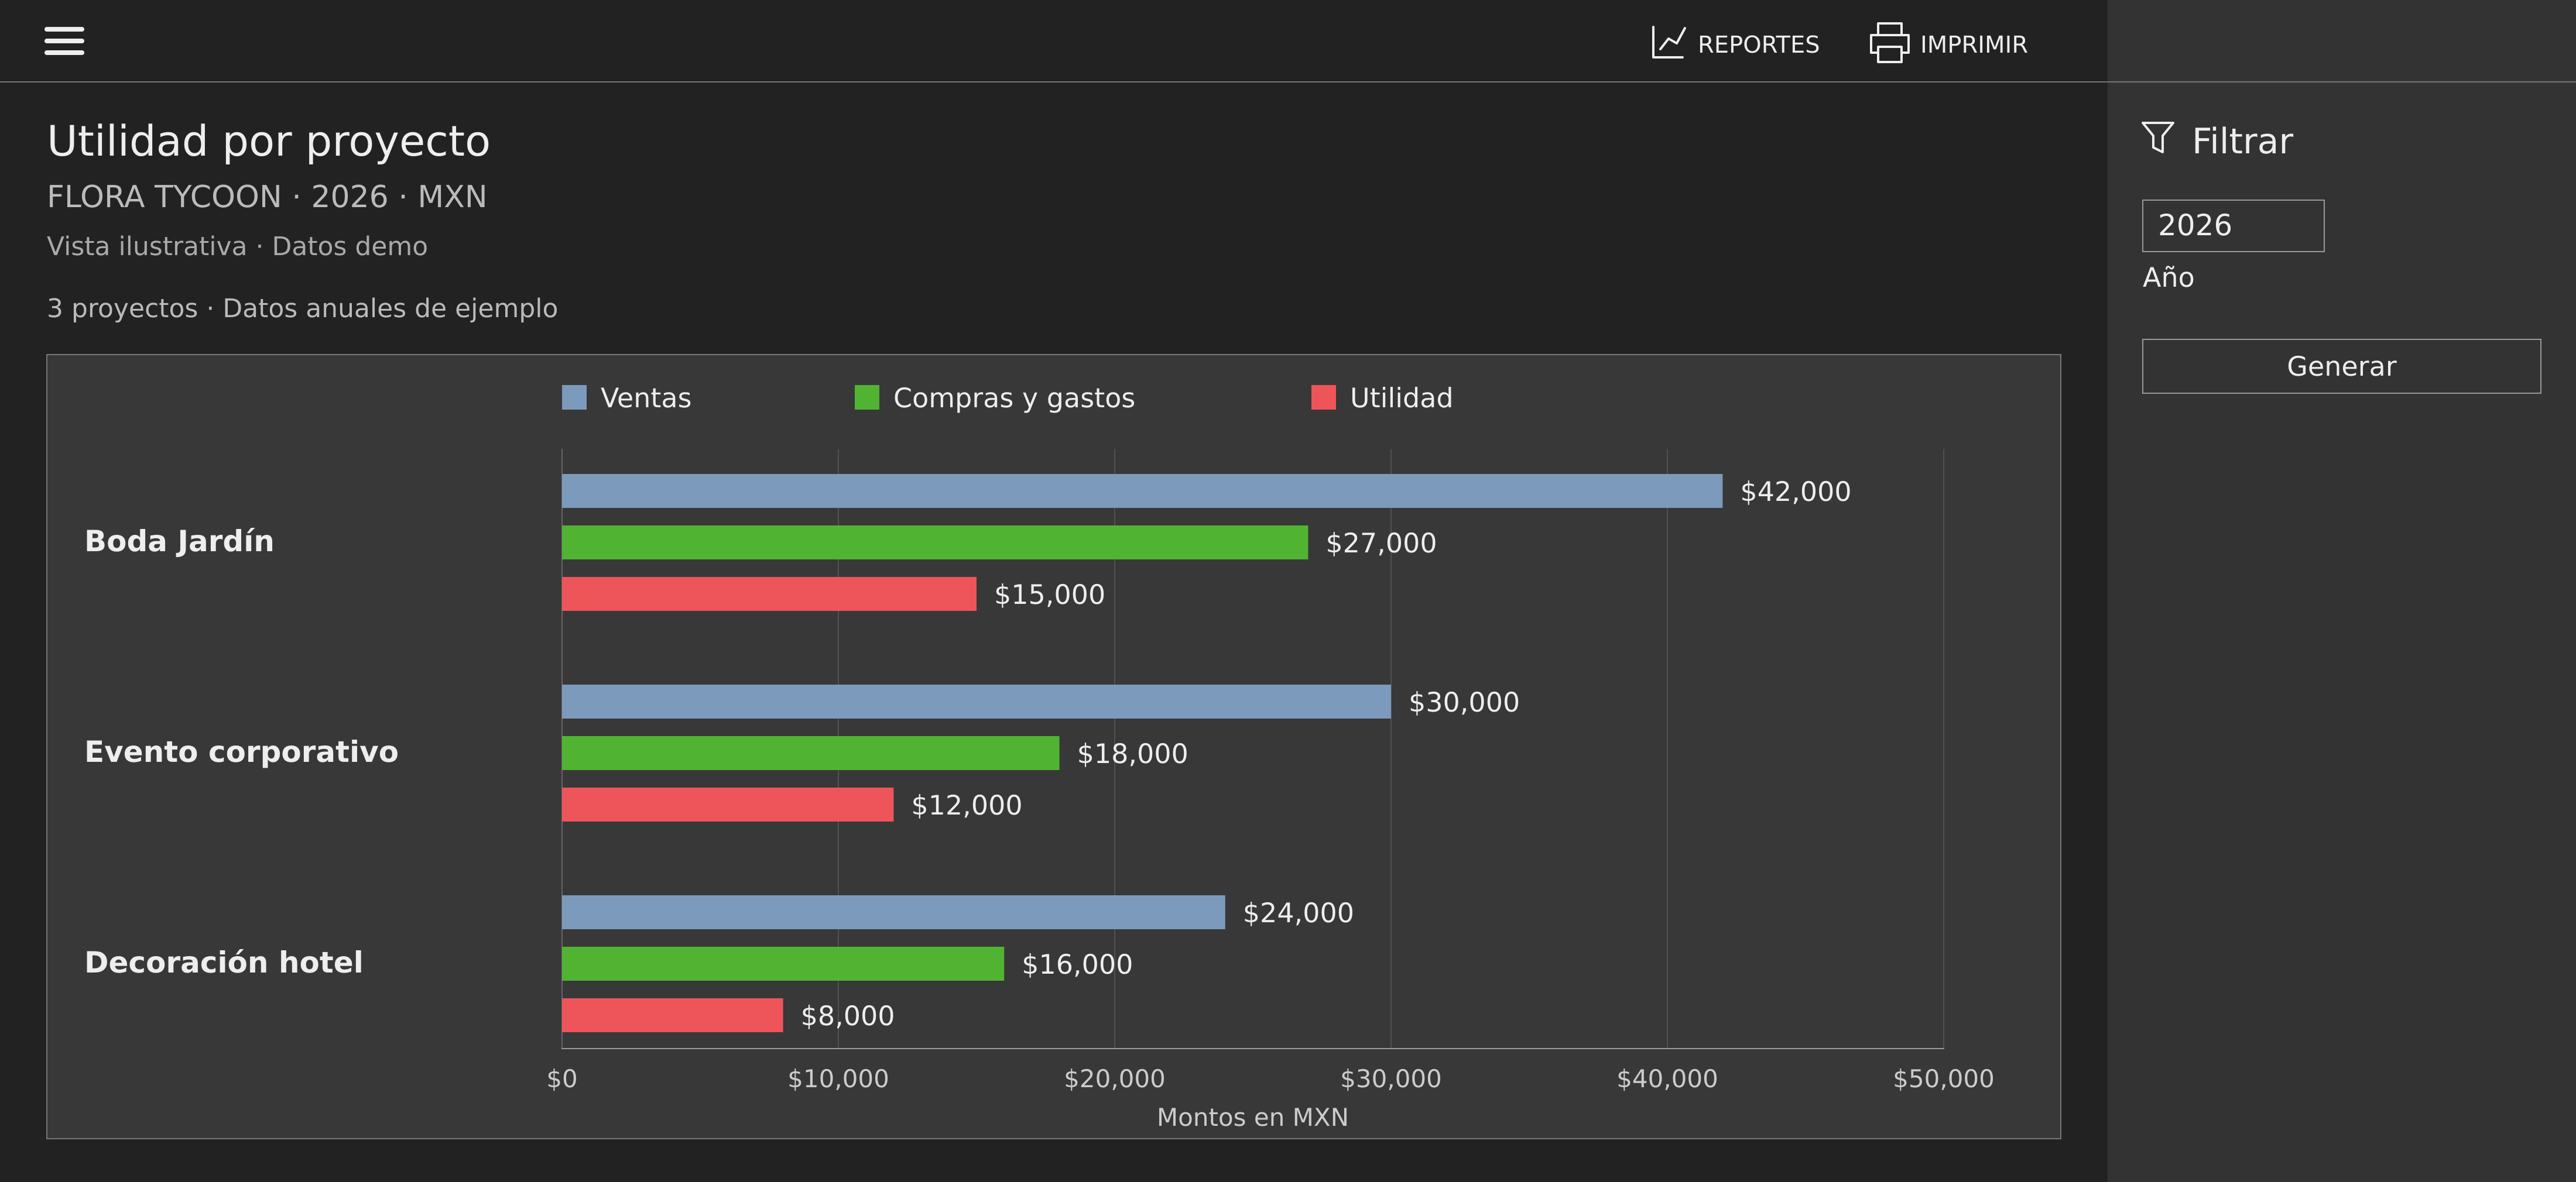Click the $8,000 value label
The height and width of the screenshot is (1182, 2576).
[x=847, y=1016]
